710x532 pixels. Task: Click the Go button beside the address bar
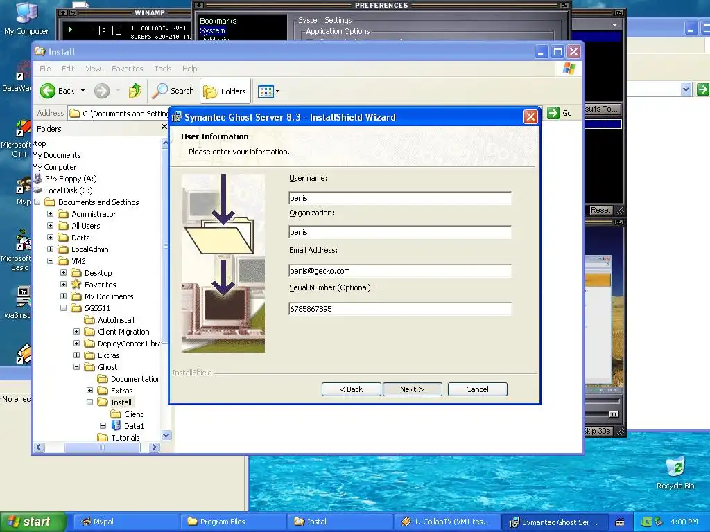[x=560, y=113]
